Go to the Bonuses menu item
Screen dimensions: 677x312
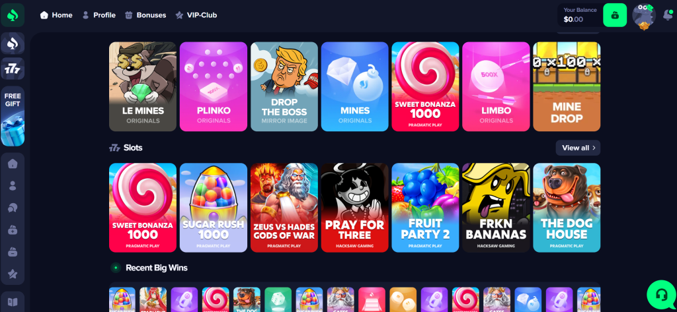click(145, 15)
